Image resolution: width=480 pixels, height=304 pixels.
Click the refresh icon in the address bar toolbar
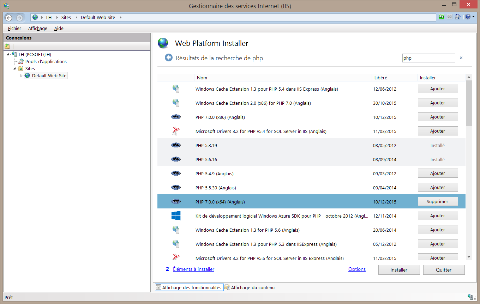442,17
